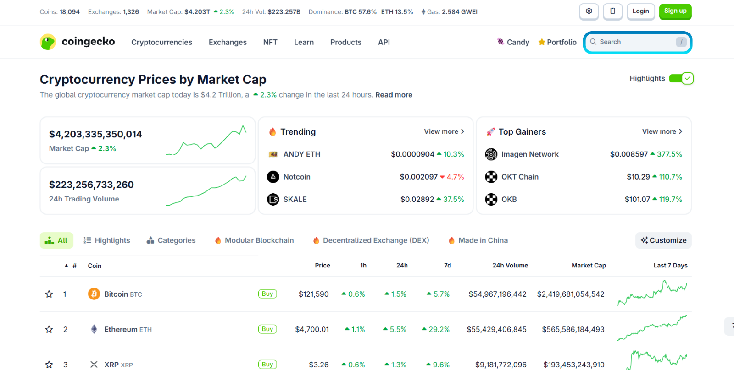Click the Portfolio star icon

542,42
